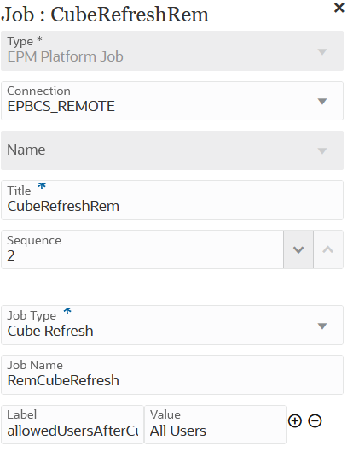Screen dimensions: 359x452
Task: Select the EPBCS_REMOTE connection value
Action: 61,106
